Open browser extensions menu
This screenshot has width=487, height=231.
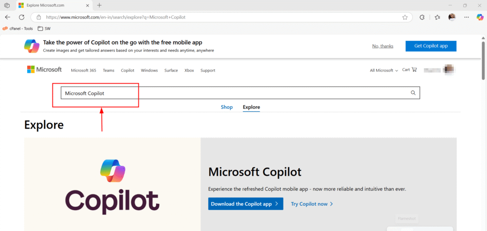[x=422, y=18]
